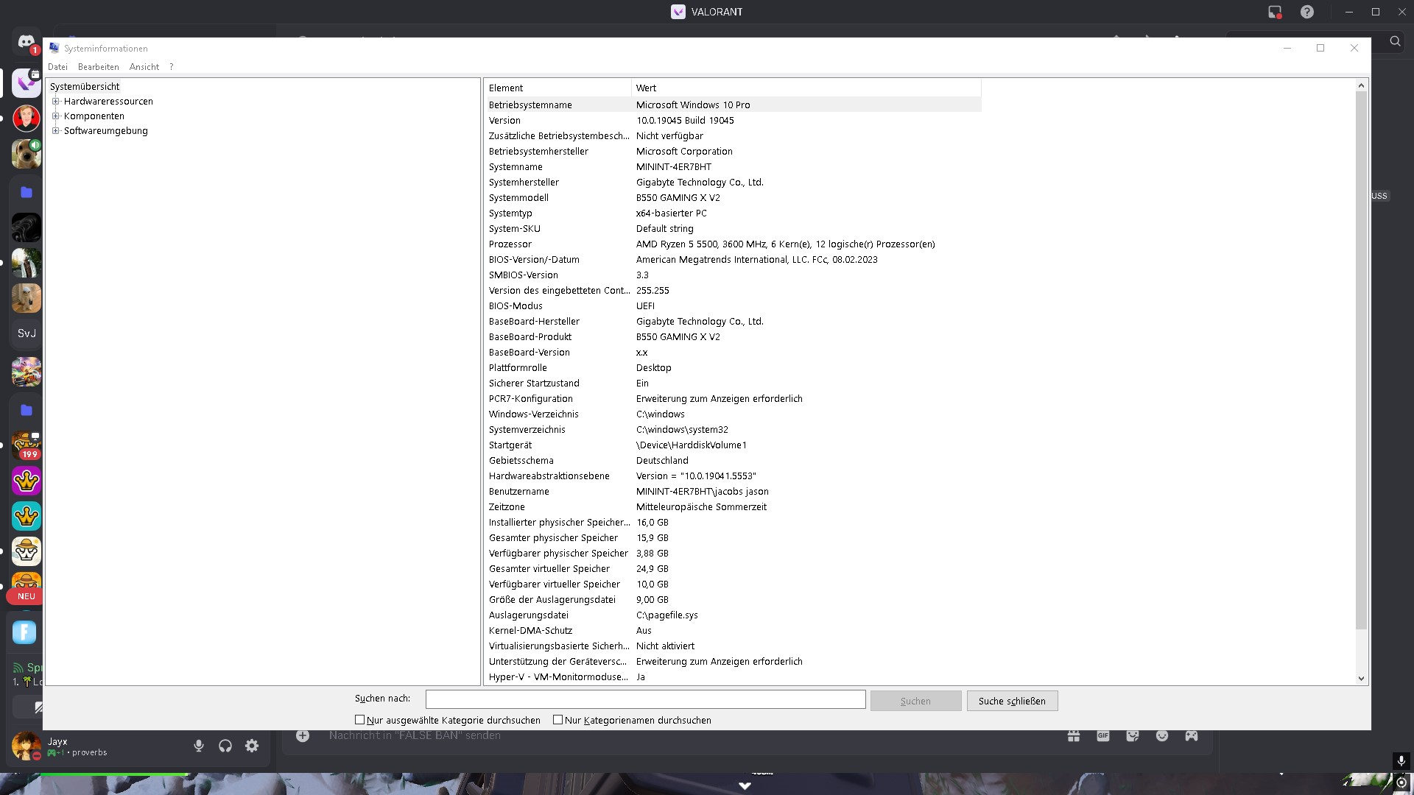Open the Bearbeiten menu

point(99,67)
